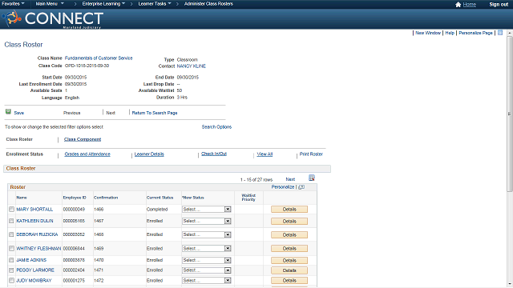513x288 pixels.
Task: Check the box for JUDY MOWBRAY
Action: click(x=11, y=281)
